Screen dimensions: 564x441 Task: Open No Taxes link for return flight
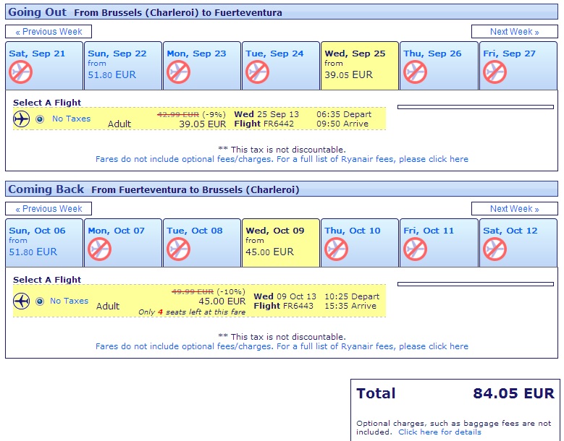(x=69, y=301)
